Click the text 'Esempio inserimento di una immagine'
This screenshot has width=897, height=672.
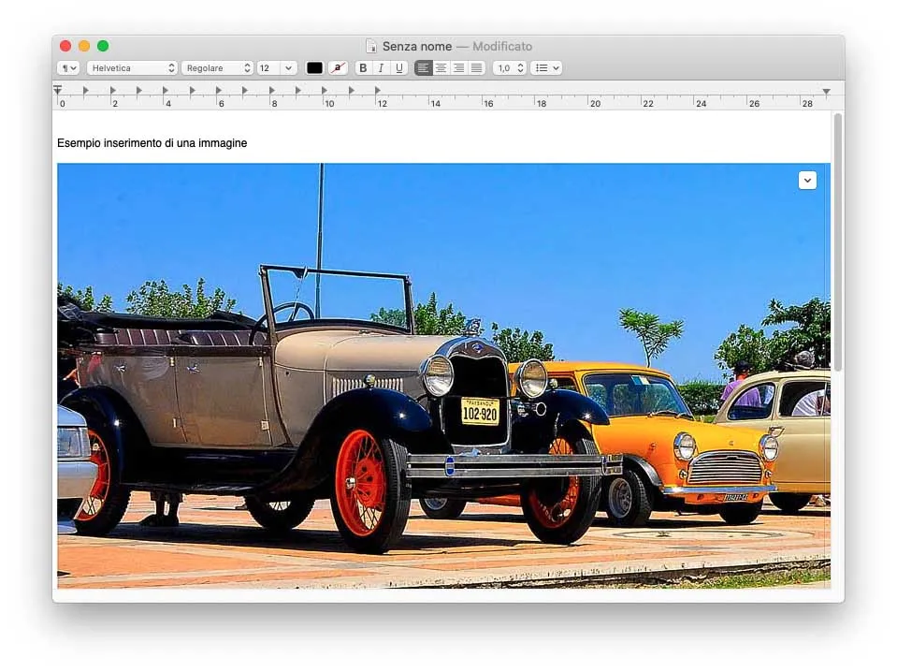click(x=152, y=142)
